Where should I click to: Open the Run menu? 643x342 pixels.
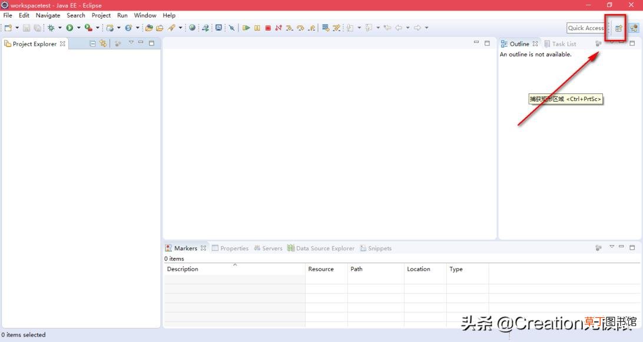pyautogui.click(x=122, y=15)
